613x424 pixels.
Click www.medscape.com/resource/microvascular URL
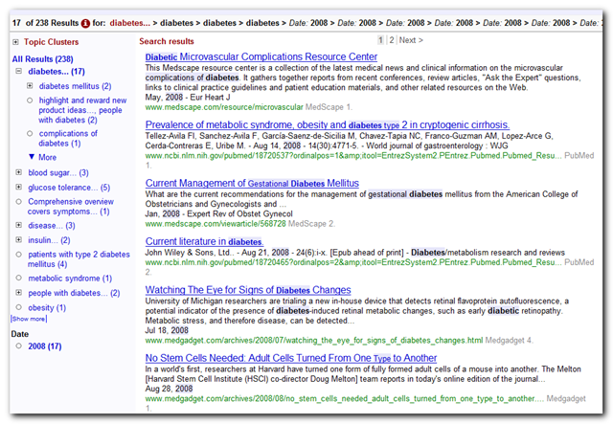(224, 107)
